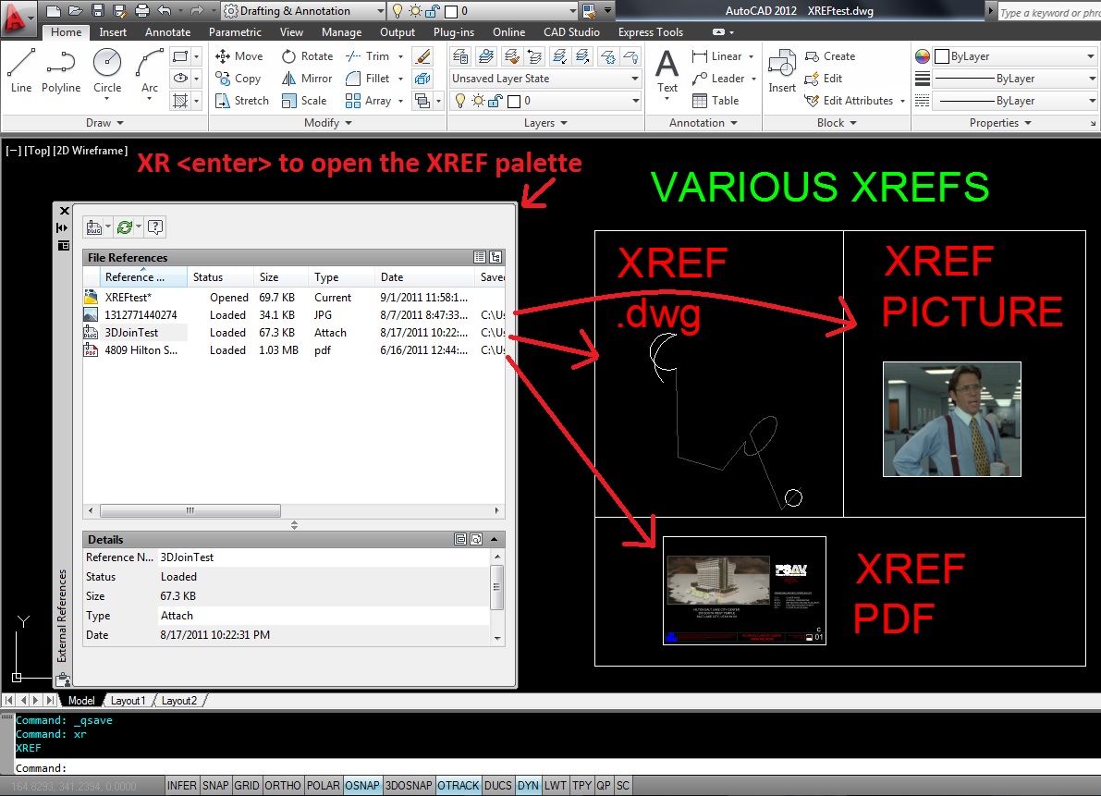The width and height of the screenshot is (1101, 796).
Task: Select the 3DJoinTest entry in File References
Action: (132, 332)
